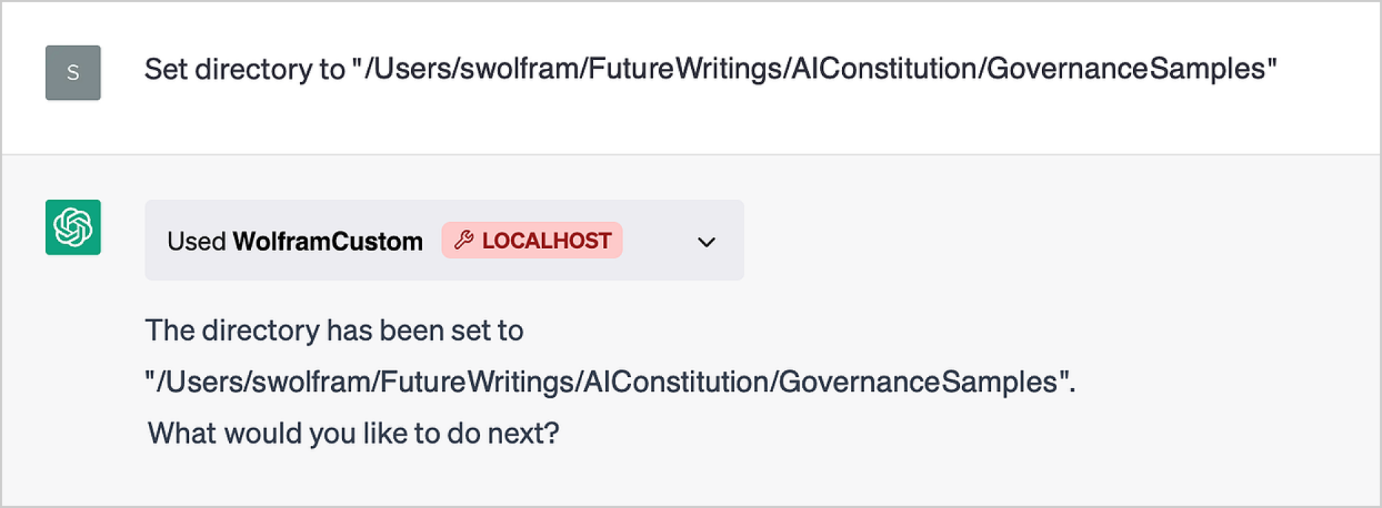Click empty space between LOCALHOST badge and chevron
Image resolution: width=1382 pixels, height=508 pixels.
click(x=658, y=241)
